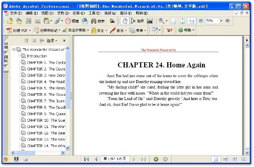Switch to the 页面 pages side tab
Screen dimensions: 254x167
(6, 58)
